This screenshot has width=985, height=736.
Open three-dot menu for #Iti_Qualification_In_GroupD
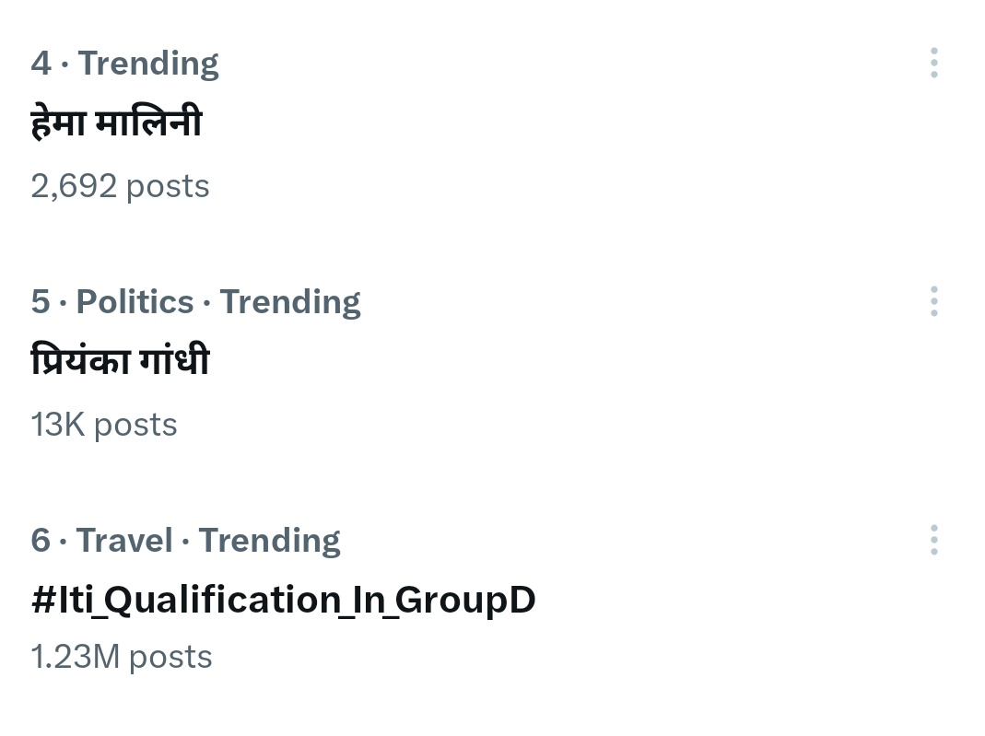tap(934, 540)
